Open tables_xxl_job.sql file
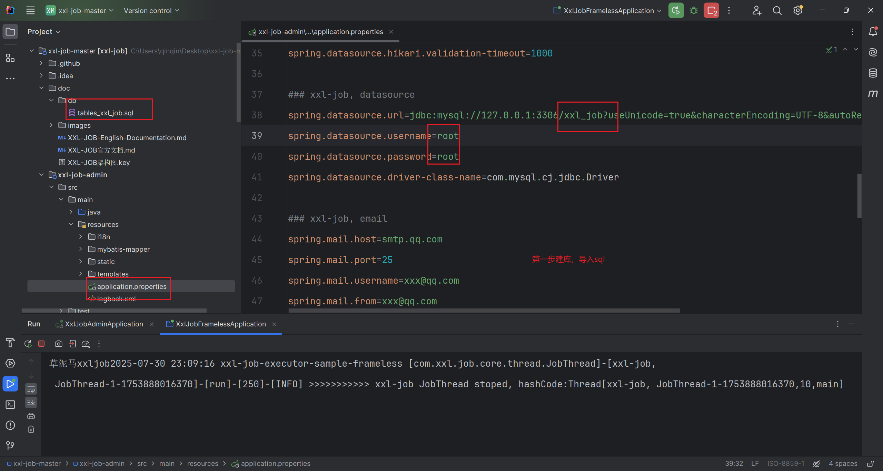 pos(101,113)
